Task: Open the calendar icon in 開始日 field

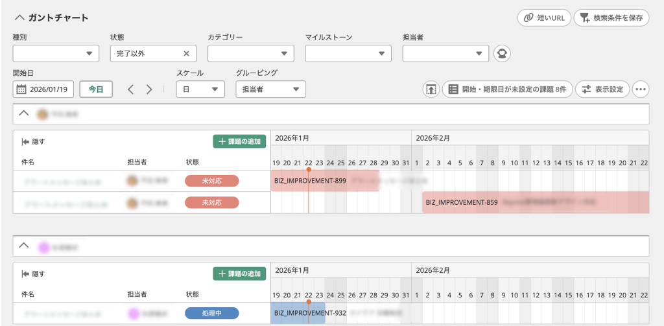Action: pos(21,89)
